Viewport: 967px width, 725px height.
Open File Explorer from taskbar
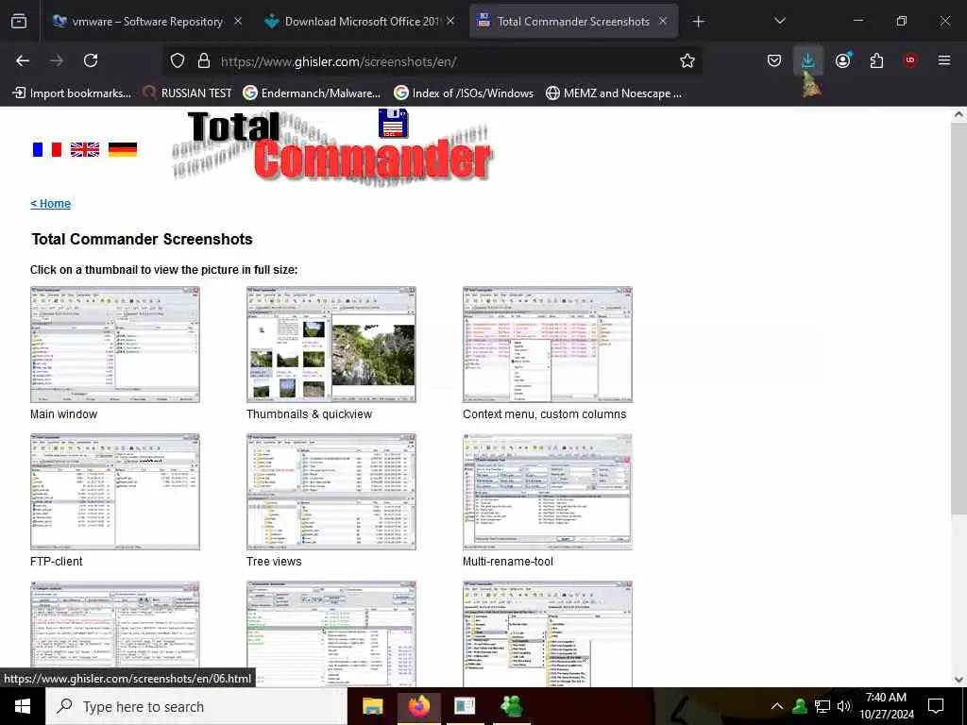(x=372, y=706)
